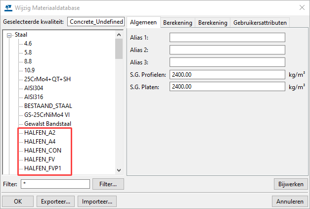Screen dimensions: 310x209
Task: Select HALFEN_FVP1 material
Action: (x=43, y=168)
